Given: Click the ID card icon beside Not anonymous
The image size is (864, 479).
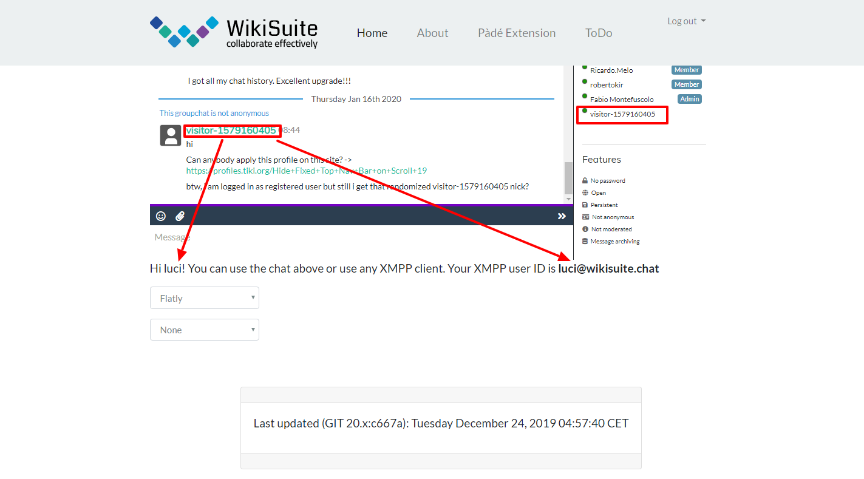Looking at the screenshot, I should tap(585, 217).
